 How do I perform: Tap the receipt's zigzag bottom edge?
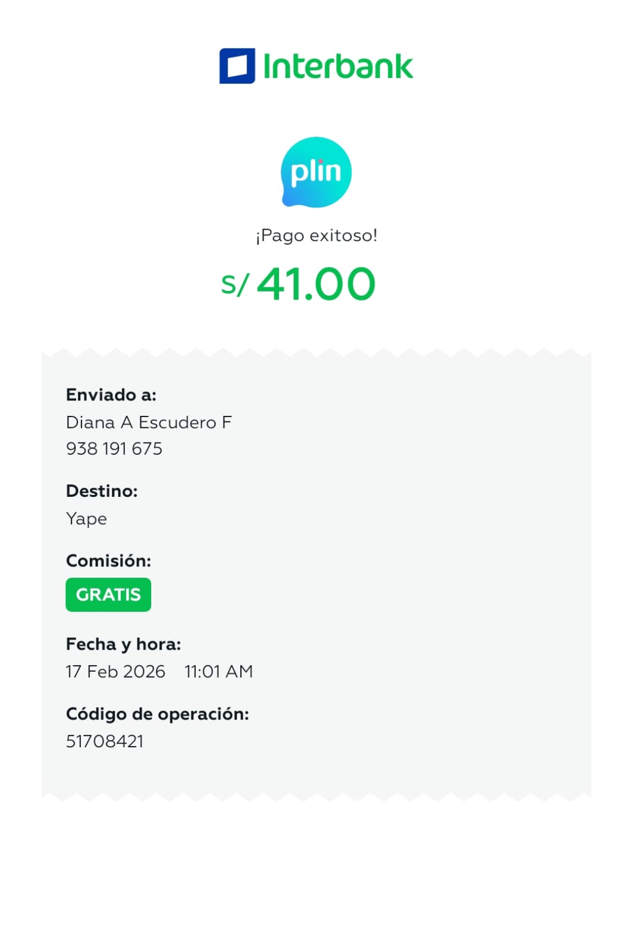[316, 795]
